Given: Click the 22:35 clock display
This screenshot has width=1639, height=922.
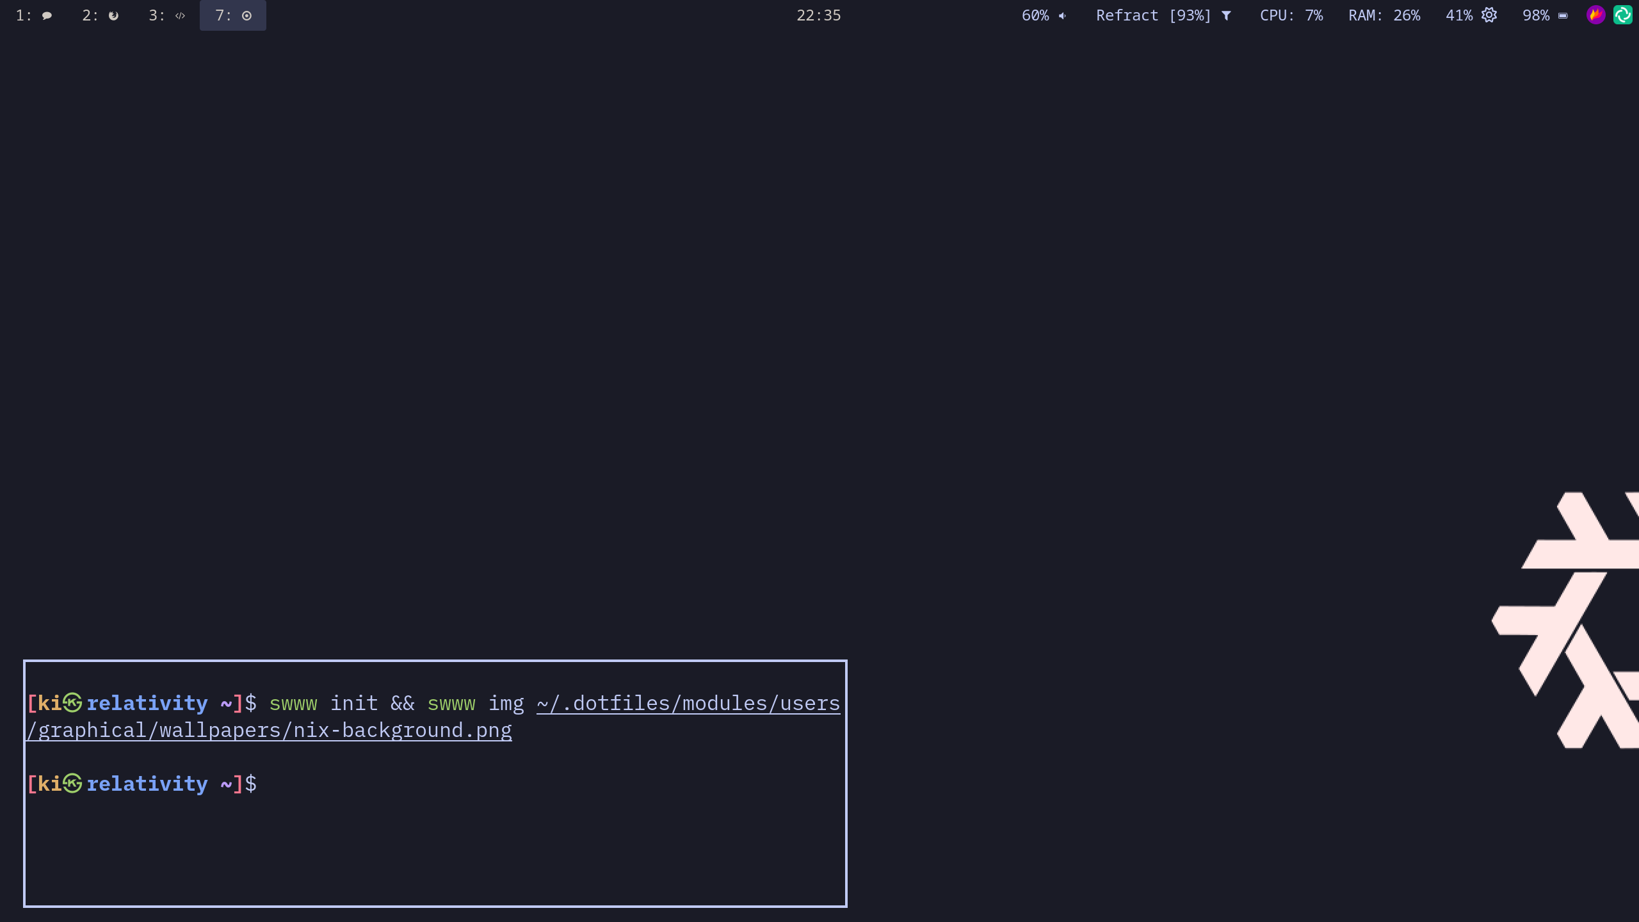Looking at the screenshot, I should tap(818, 15).
